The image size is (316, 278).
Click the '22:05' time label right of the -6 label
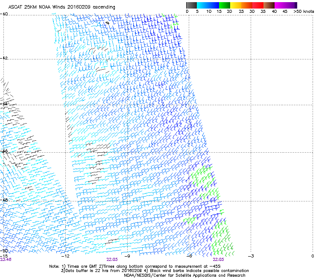click(x=219, y=260)
